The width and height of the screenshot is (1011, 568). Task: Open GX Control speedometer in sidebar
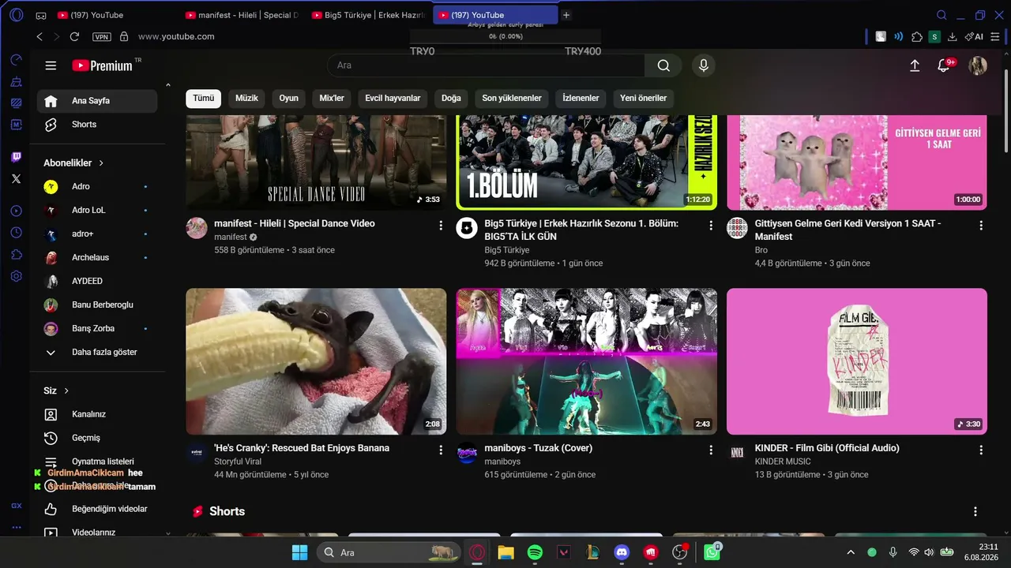coord(17,60)
